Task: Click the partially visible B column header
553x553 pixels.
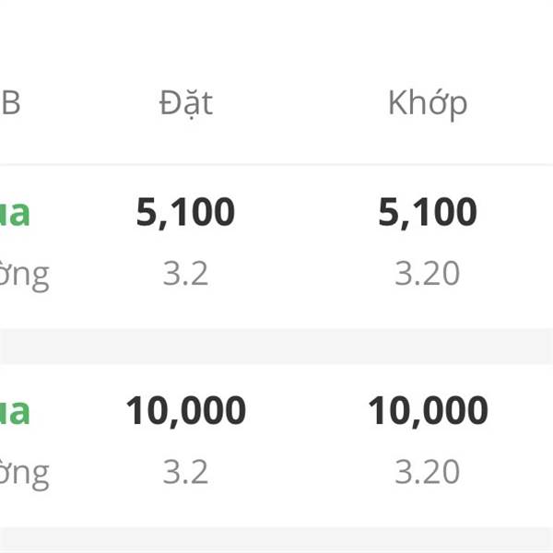Action: point(10,103)
